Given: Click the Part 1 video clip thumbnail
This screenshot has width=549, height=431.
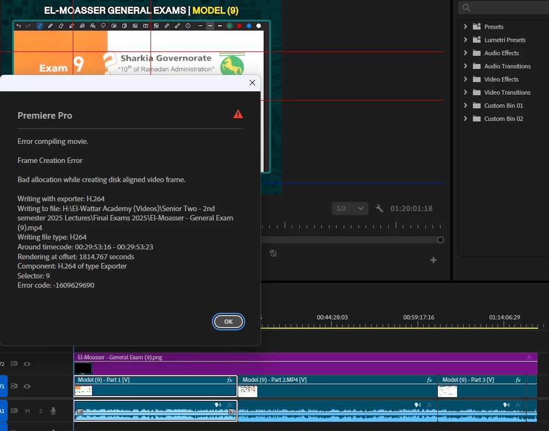Looking at the screenshot, I should click(83, 390).
